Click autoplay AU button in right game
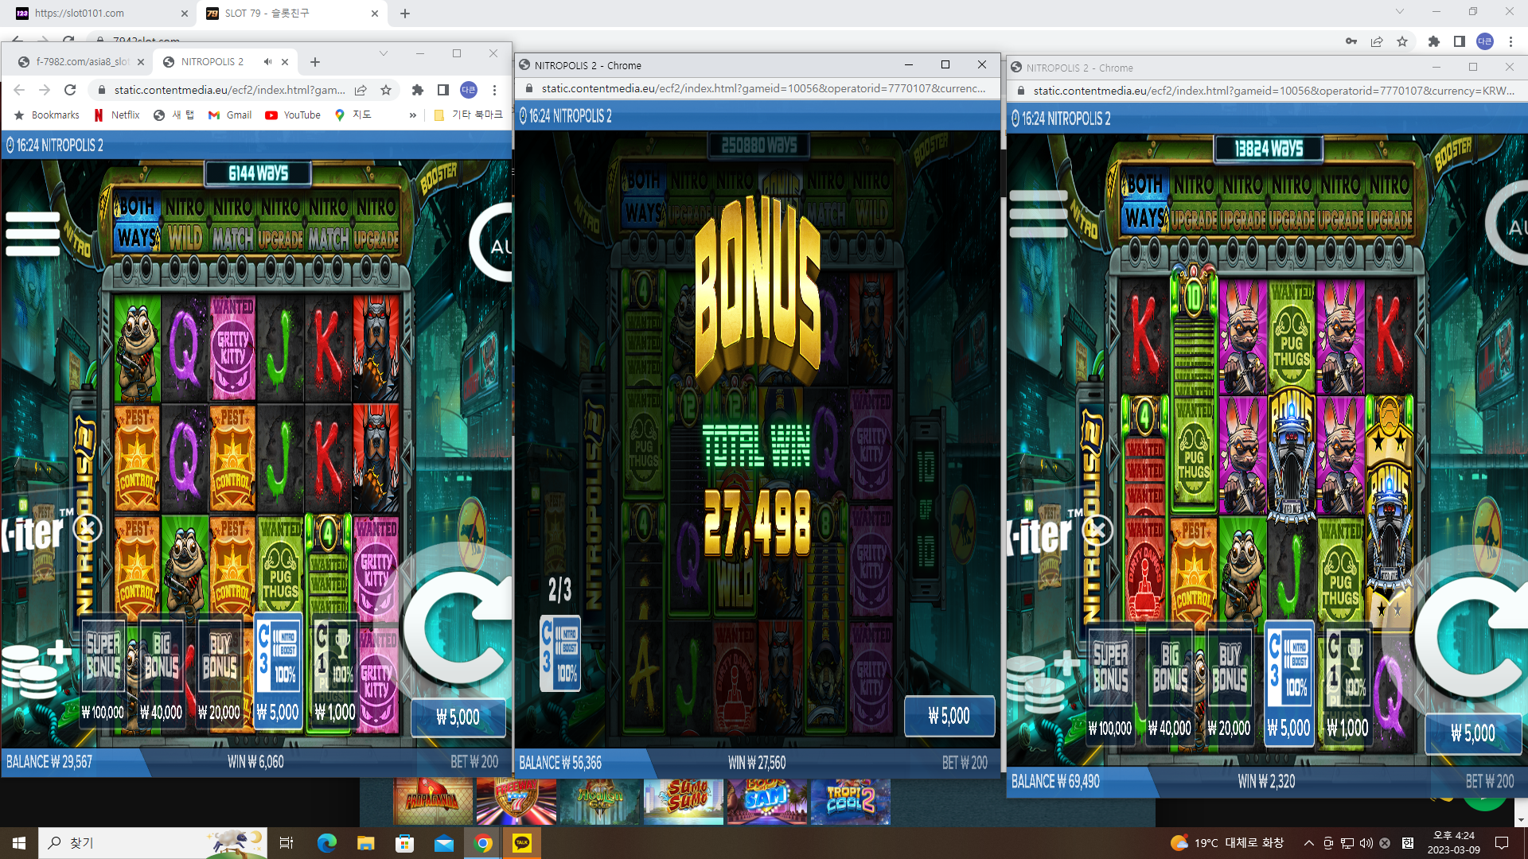Image resolution: width=1528 pixels, height=859 pixels. point(1507,223)
